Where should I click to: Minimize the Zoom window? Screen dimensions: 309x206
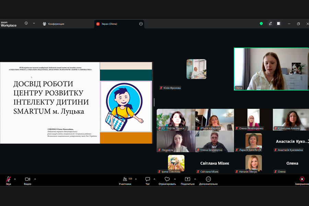click(x=289, y=24)
